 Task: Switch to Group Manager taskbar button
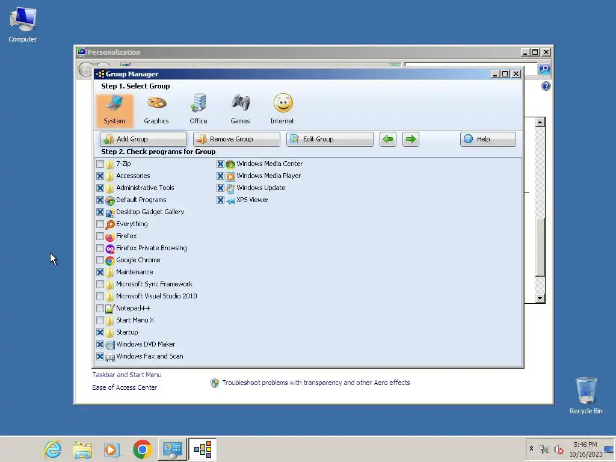click(203, 449)
